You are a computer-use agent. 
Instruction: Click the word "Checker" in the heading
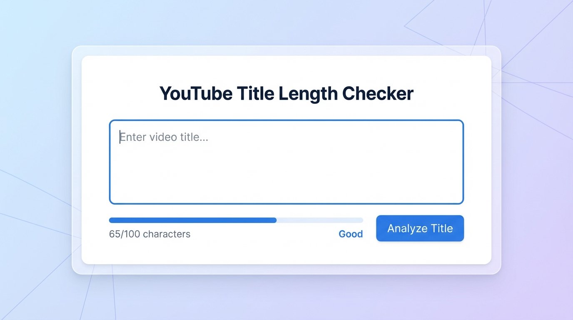[x=378, y=93]
